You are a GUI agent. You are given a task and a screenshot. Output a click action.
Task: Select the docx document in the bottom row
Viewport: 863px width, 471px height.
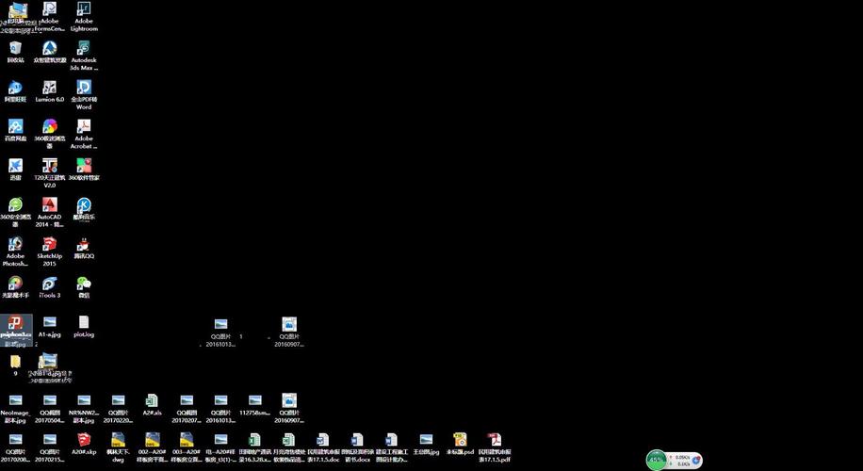point(357,447)
